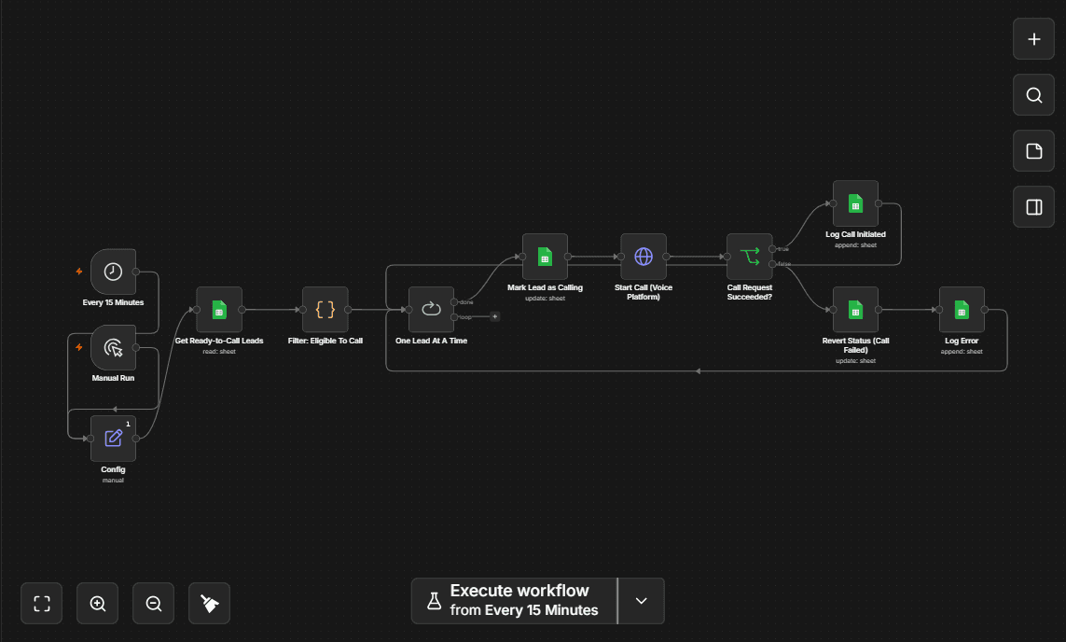Click the false output of IF node
Screen dimensions: 1066x642
pyautogui.click(x=772, y=264)
